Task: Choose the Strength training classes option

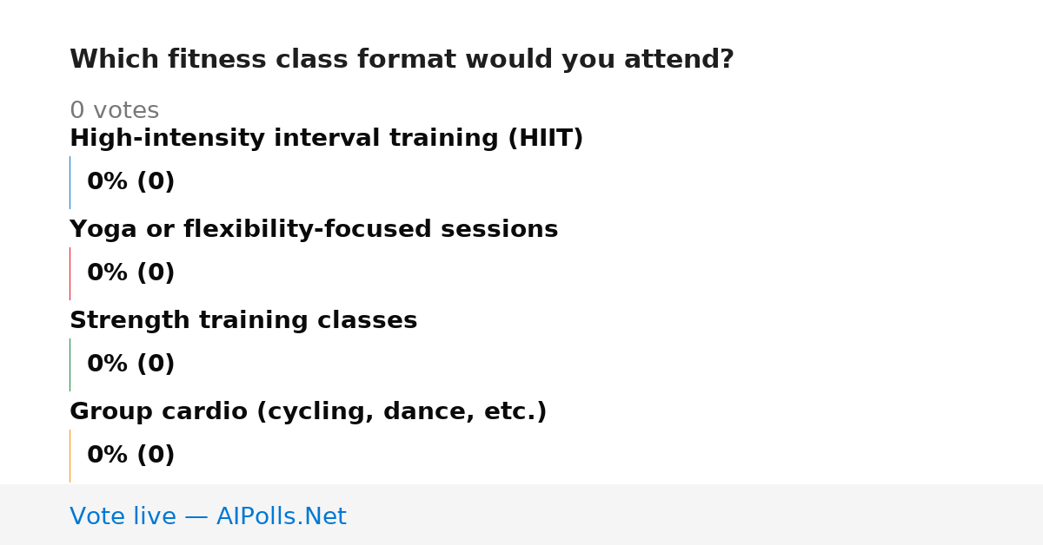Action: coord(243,321)
